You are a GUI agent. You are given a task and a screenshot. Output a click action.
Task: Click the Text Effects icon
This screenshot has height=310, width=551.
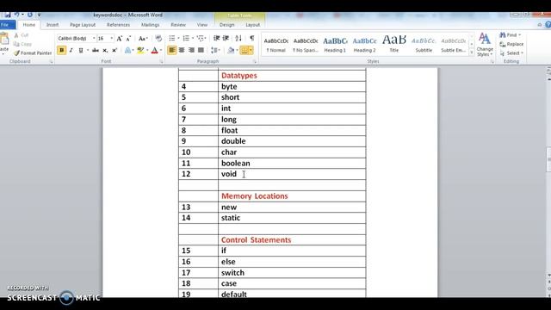point(127,50)
